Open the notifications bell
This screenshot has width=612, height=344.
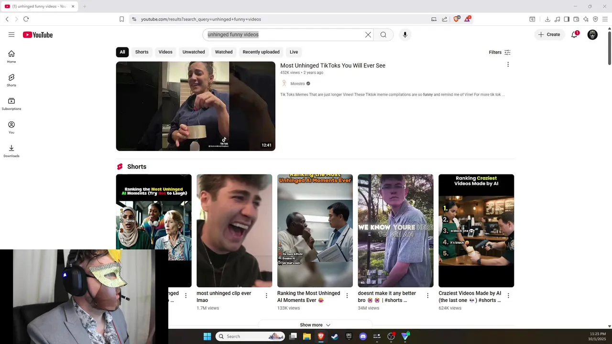click(574, 34)
